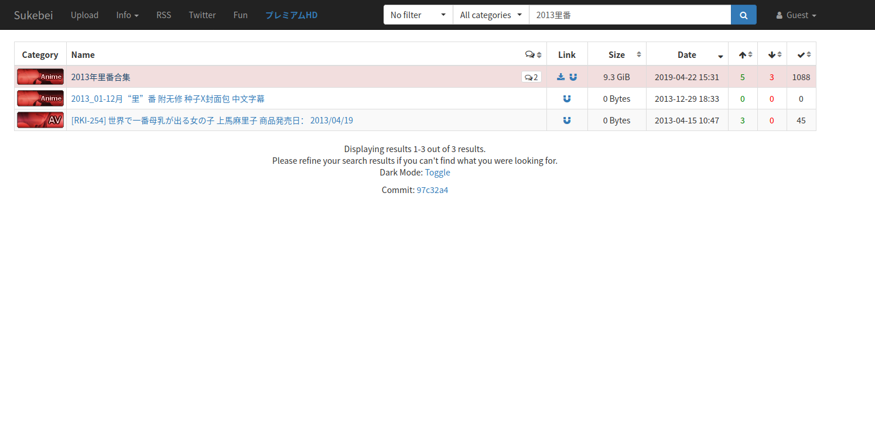Open the magnet link for the 2013-12-29 entry
Viewport: 875px width, 444px height.
click(567, 99)
